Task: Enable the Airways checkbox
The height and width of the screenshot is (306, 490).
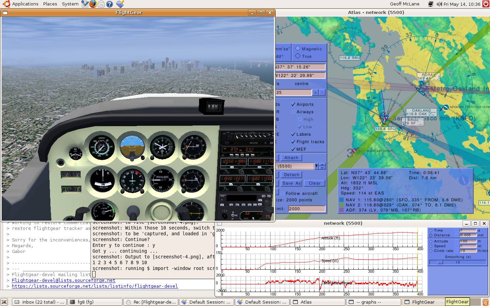Action: [x=293, y=112]
